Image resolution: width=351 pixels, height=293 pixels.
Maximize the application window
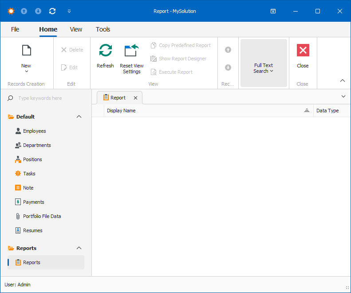click(x=318, y=11)
